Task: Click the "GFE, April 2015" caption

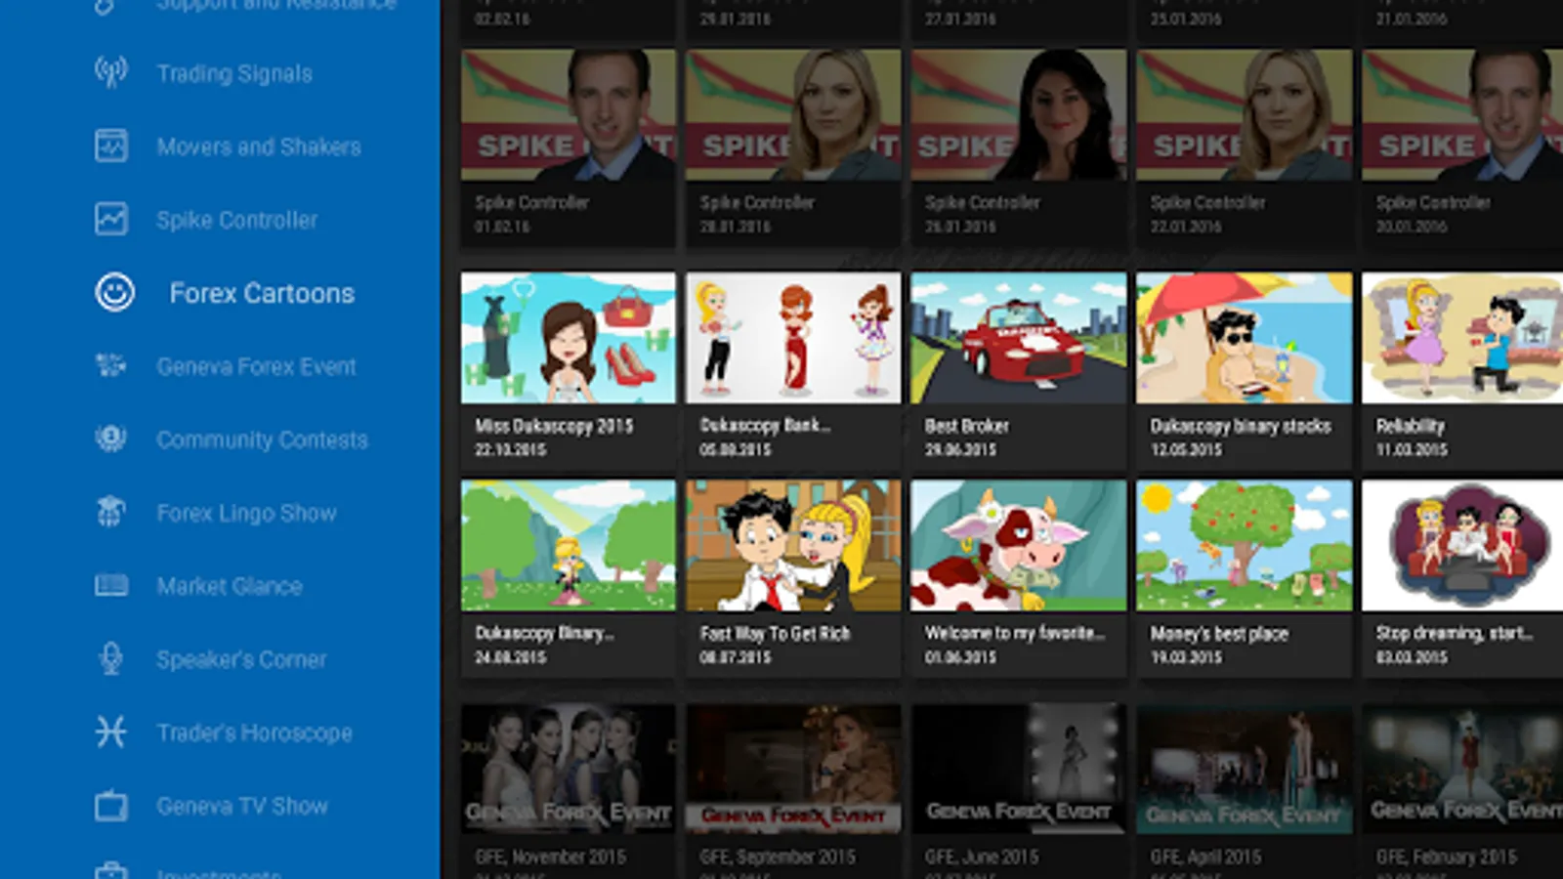Action: click(1205, 857)
